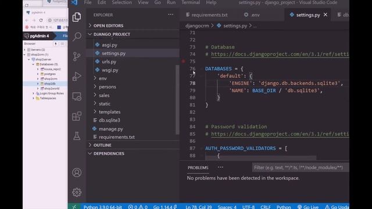Screen dimensions: 372x209
Task: Open the Accounts menu icon
Action: coord(77,172)
